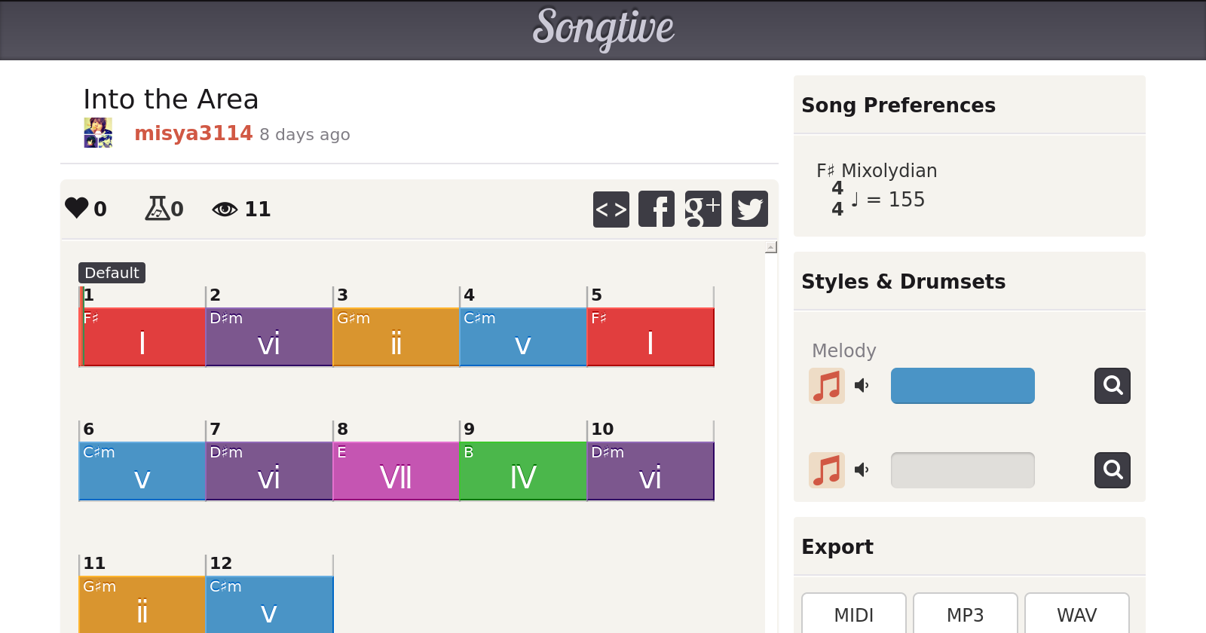Click the gray second track style bar
This screenshot has width=1206, height=633.
coord(963,470)
